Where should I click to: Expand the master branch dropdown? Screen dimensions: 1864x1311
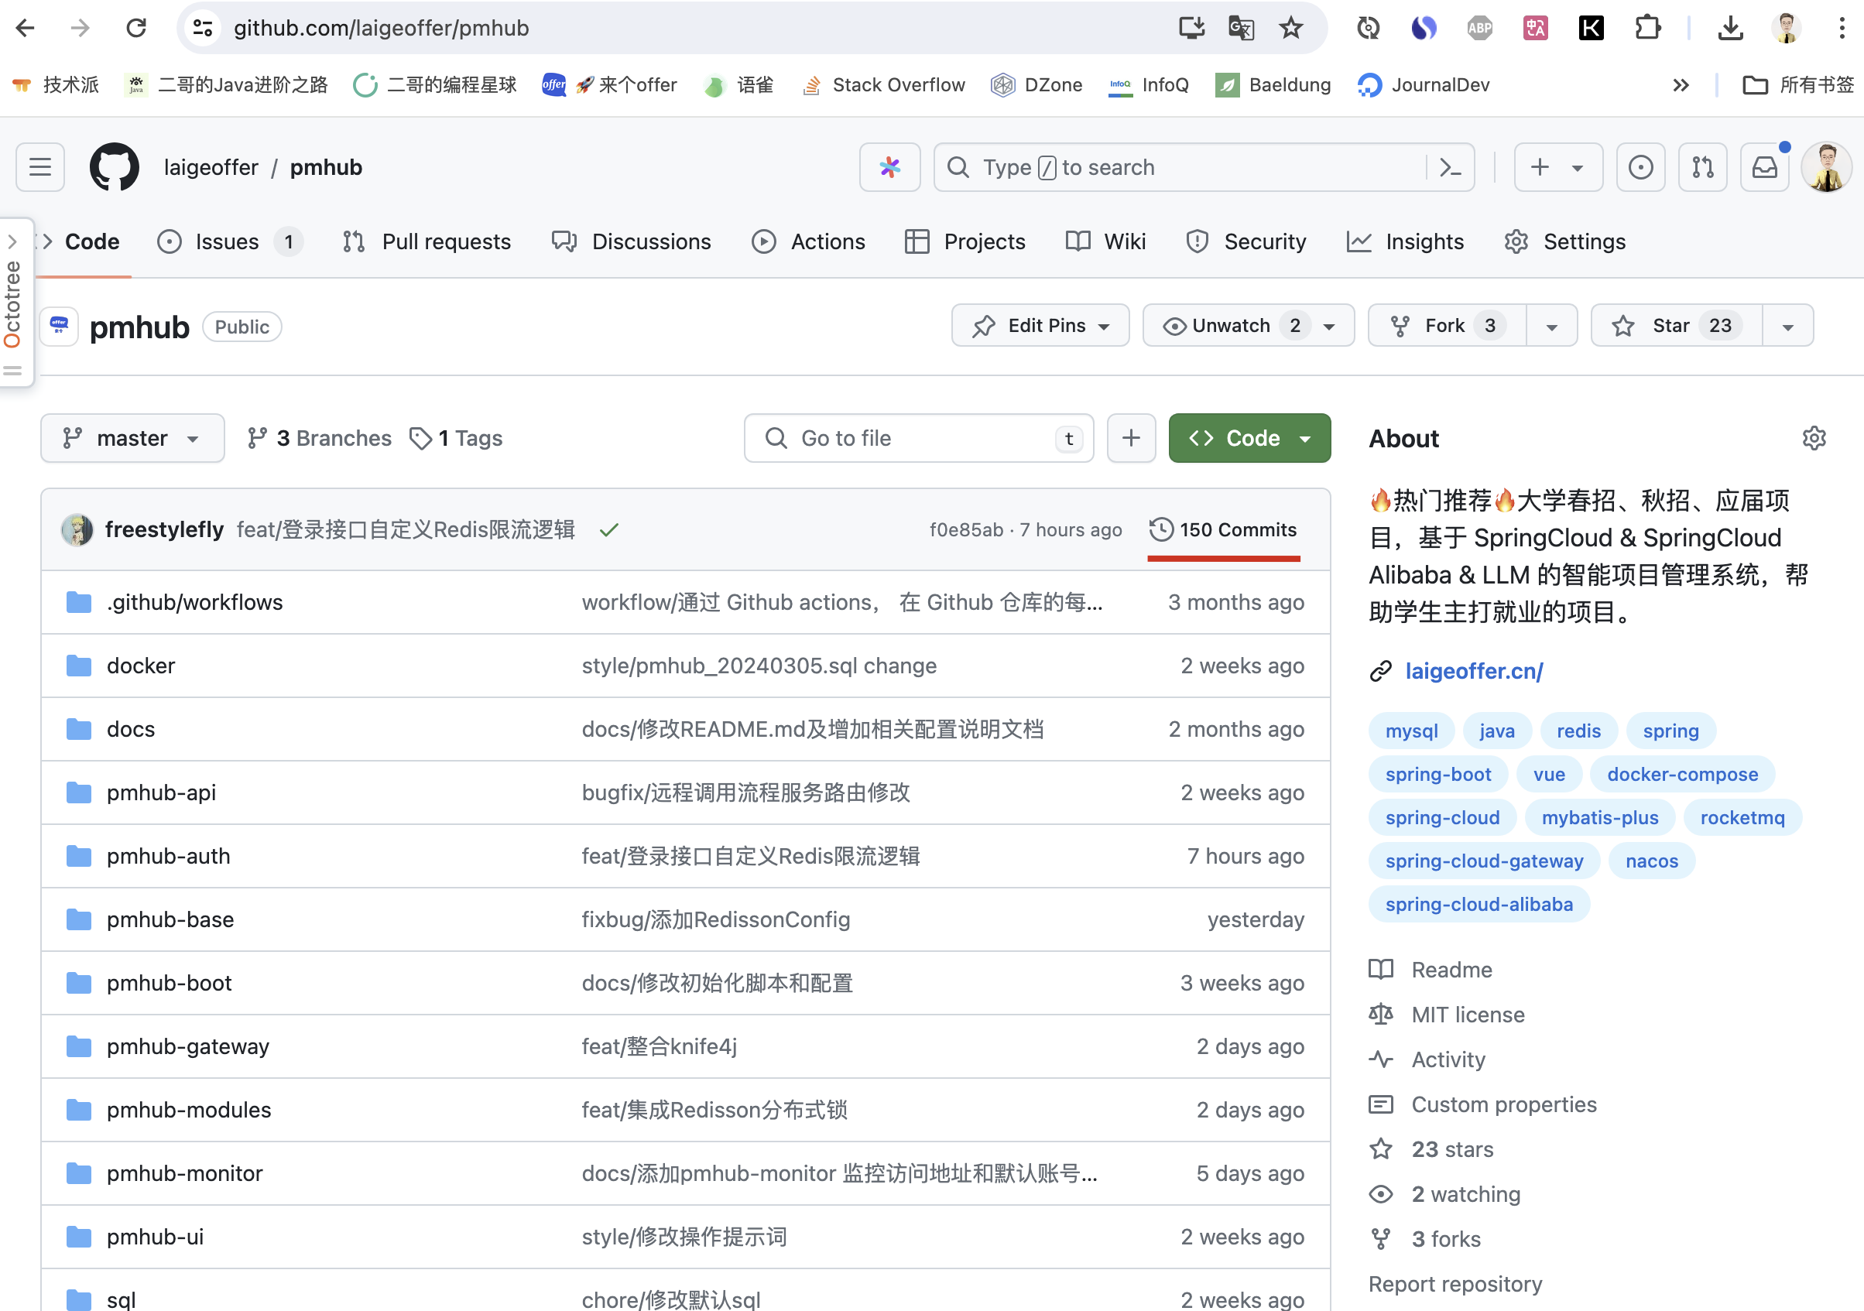132,437
